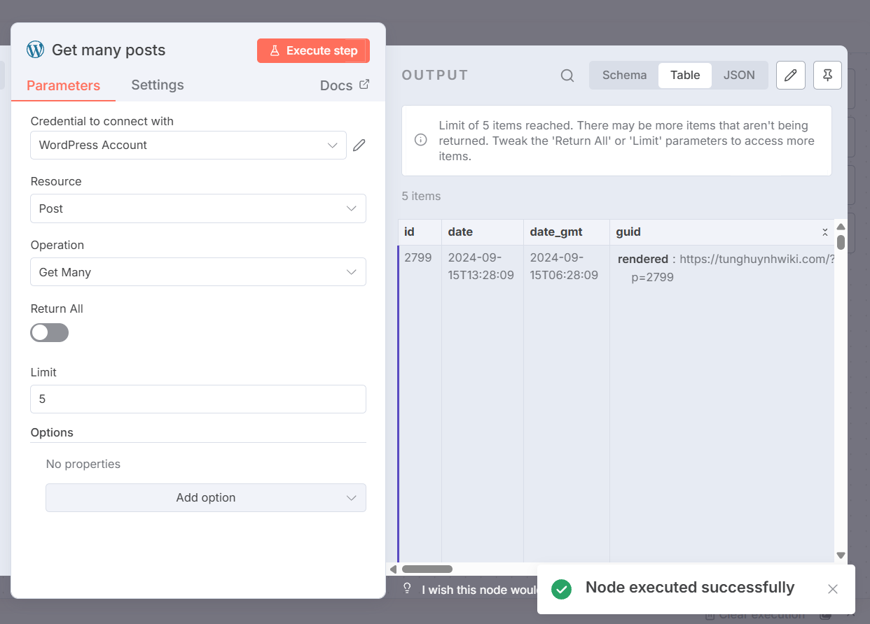This screenshot has height=624, width=870.
Task: Switch to the Settings tab
Action: pyautogui.click(x=157, y=85)
